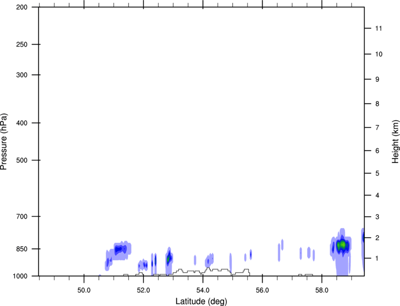Viewport: 400px width, 306px height.
Task: Click the green-core contour blob near latitude 58.7
Action: click(x=342, y=245)
